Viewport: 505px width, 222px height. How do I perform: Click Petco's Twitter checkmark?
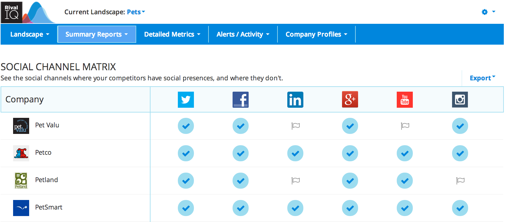click(186, 153)
